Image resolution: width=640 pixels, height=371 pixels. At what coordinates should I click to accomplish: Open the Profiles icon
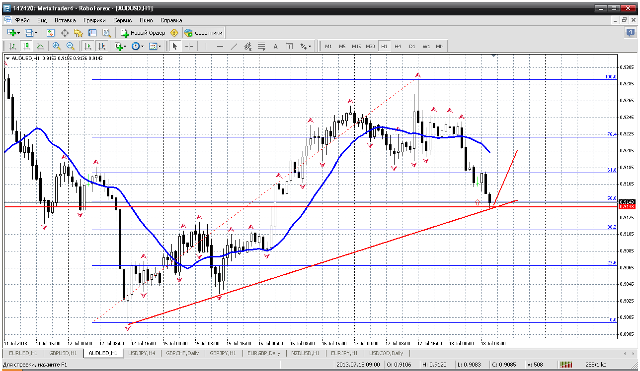click(29, 33)
